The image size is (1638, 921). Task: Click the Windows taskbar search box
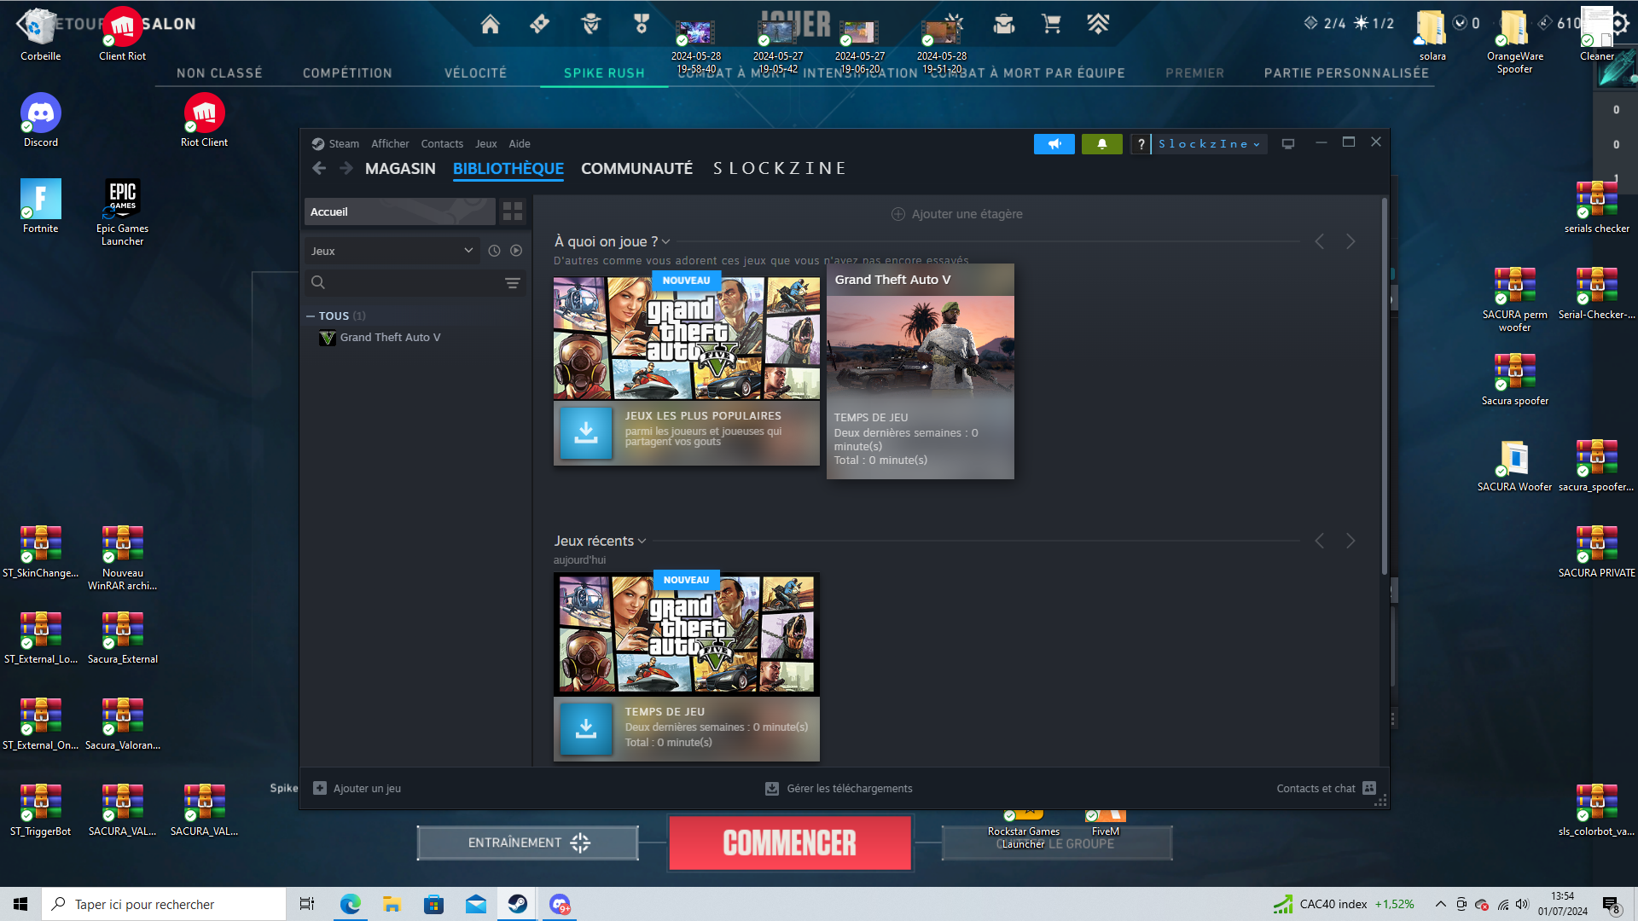point(164,904)
